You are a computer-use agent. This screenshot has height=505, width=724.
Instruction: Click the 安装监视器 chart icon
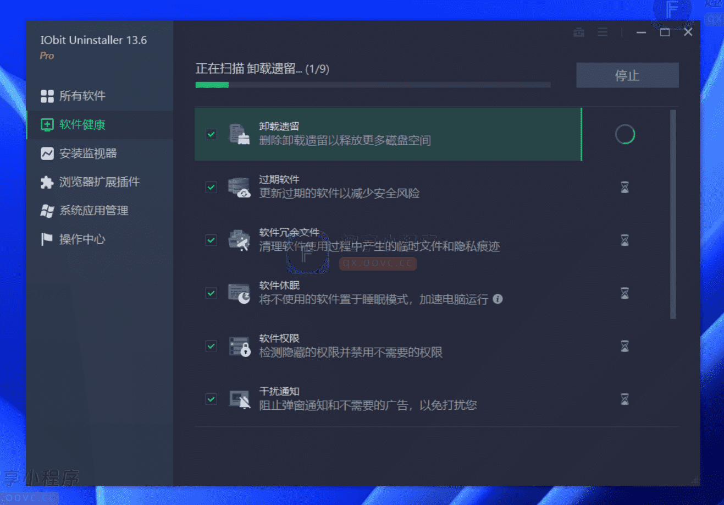pos(47,153)
